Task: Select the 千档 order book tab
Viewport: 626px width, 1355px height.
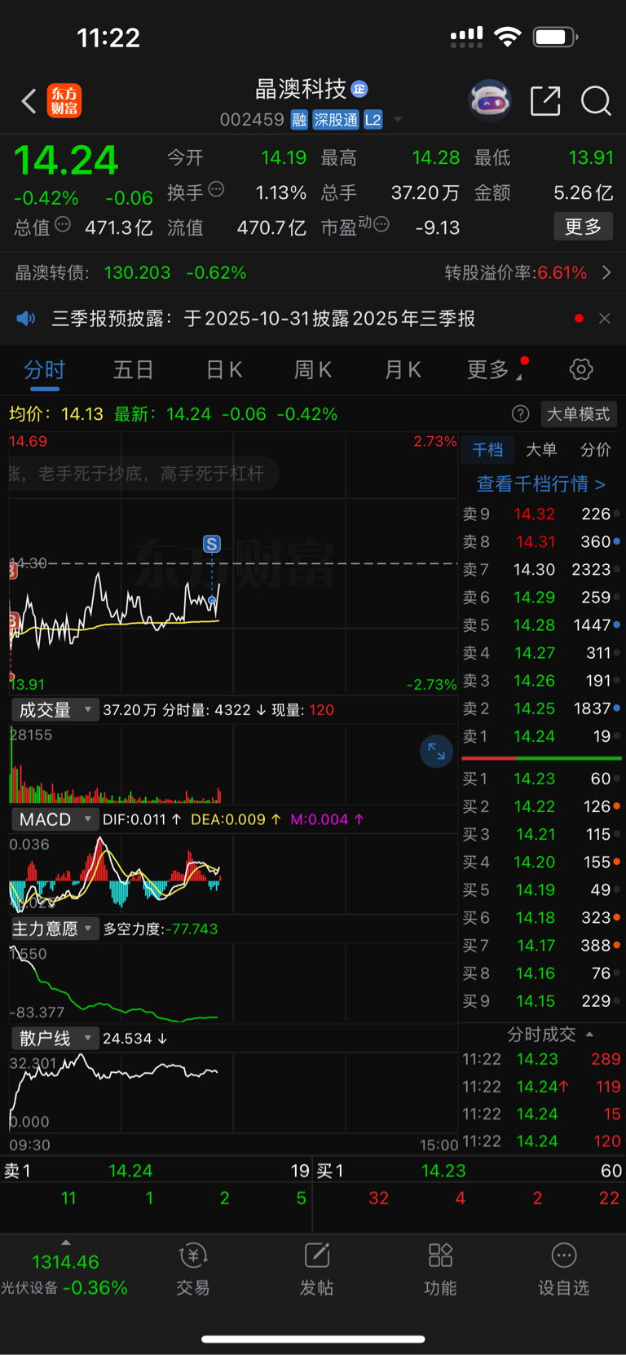Action: point(487,450)
